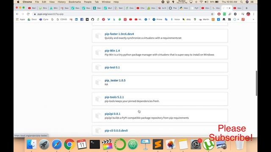Open the pip_tester 1.0.5 project

(115, 80)
